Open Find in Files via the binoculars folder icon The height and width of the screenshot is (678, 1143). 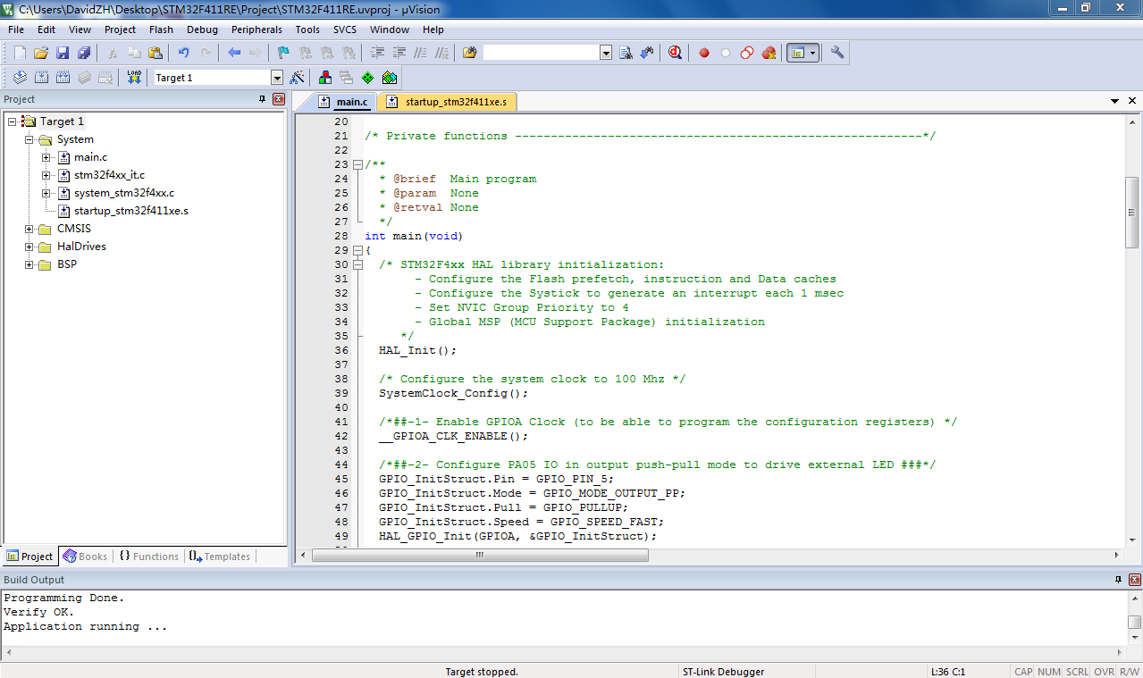(x=470, y=53)
